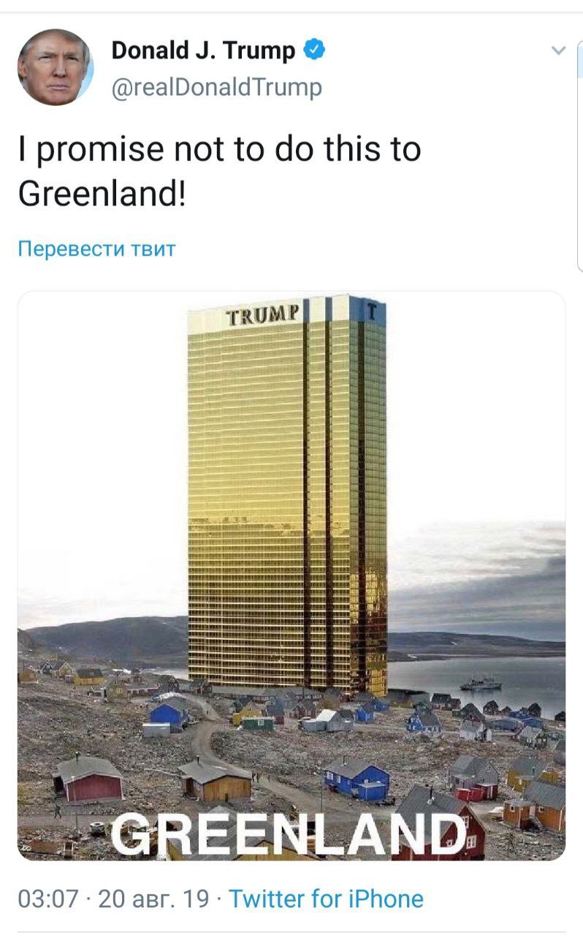583x936 pixels.
Task: Click the ship on the water in photo
Action: pos(481,683)
